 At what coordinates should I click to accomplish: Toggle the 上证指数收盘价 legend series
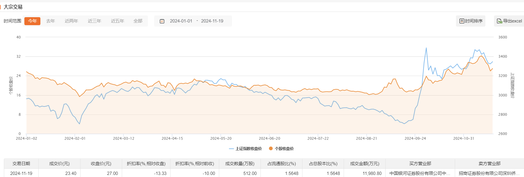point(245,149)
